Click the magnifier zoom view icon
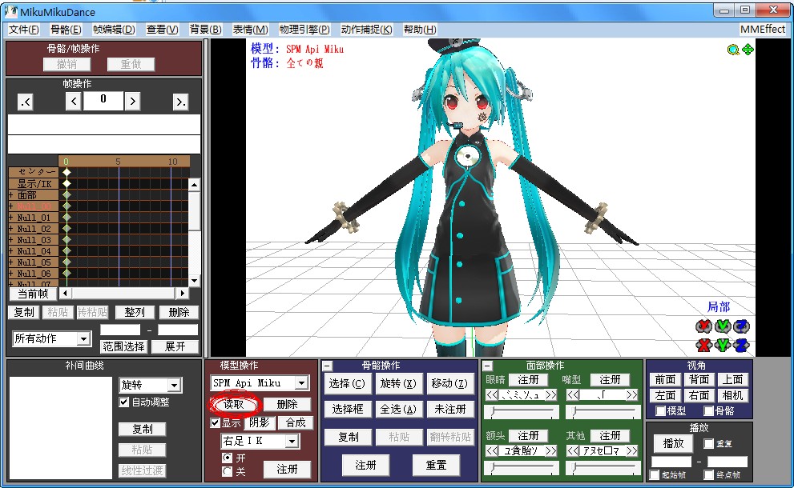 (733, 50)
